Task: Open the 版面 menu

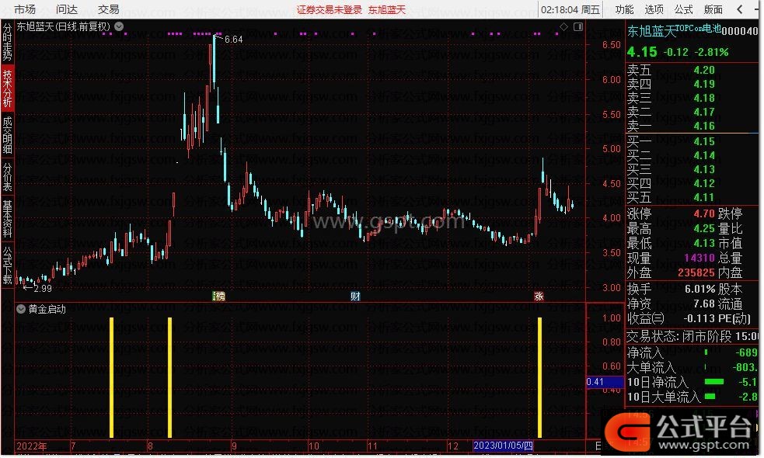Action: pos(713,9)
